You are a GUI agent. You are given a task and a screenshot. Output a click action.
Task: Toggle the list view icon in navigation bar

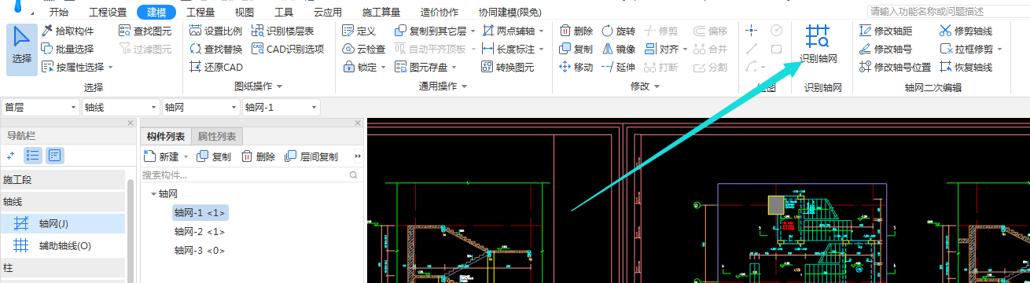coord(32,155)
